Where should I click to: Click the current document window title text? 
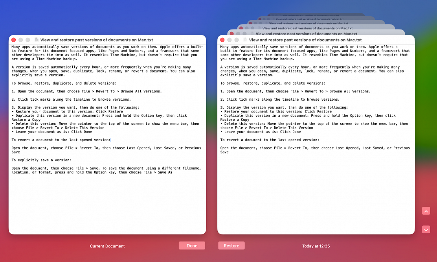pos(97,40)
